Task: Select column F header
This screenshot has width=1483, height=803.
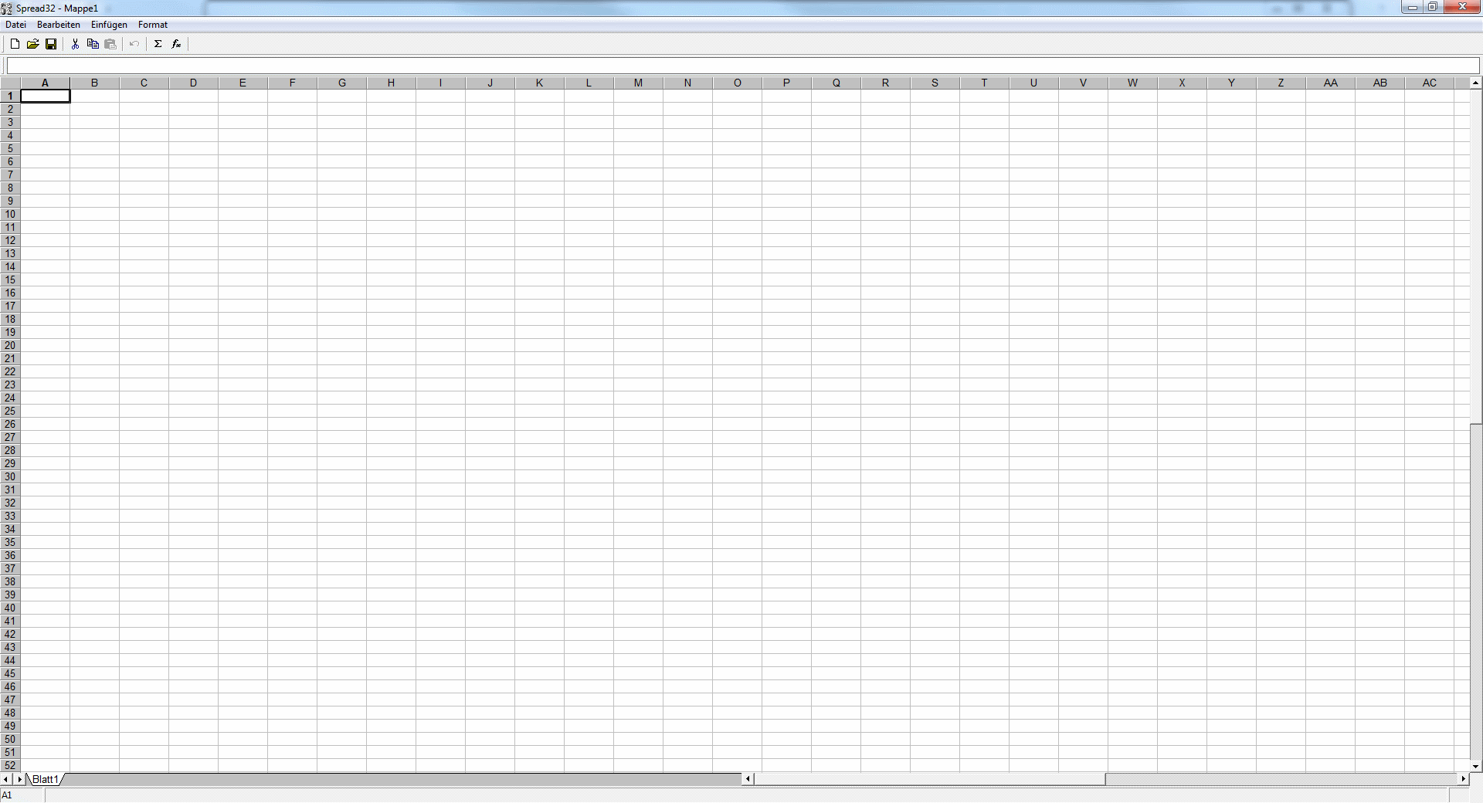Action: click(292, 83)
